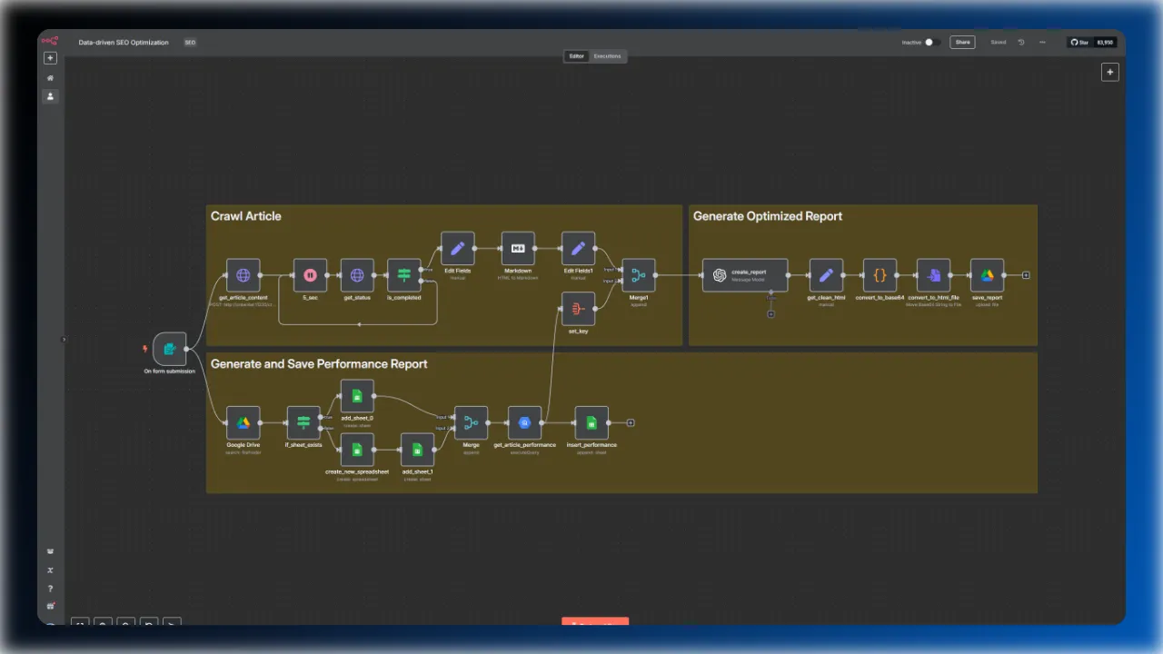Click the insert_performance Google Sheets node
This screenshot has width=1163, height=654.
[x=591, y=422]
